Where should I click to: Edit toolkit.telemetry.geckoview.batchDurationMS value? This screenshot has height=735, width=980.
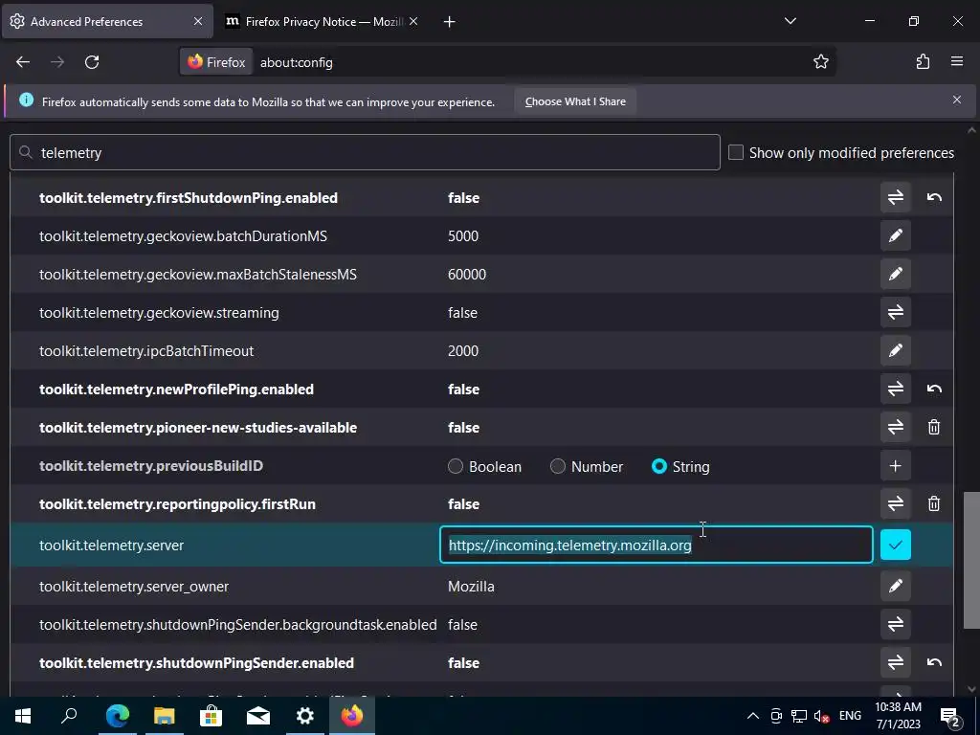pyautogui.click(x=895, y=235)
